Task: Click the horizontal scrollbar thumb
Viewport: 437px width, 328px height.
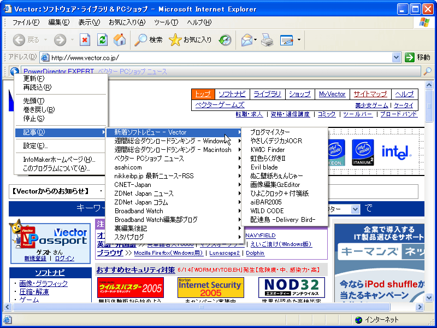Action: click(201, 307)
